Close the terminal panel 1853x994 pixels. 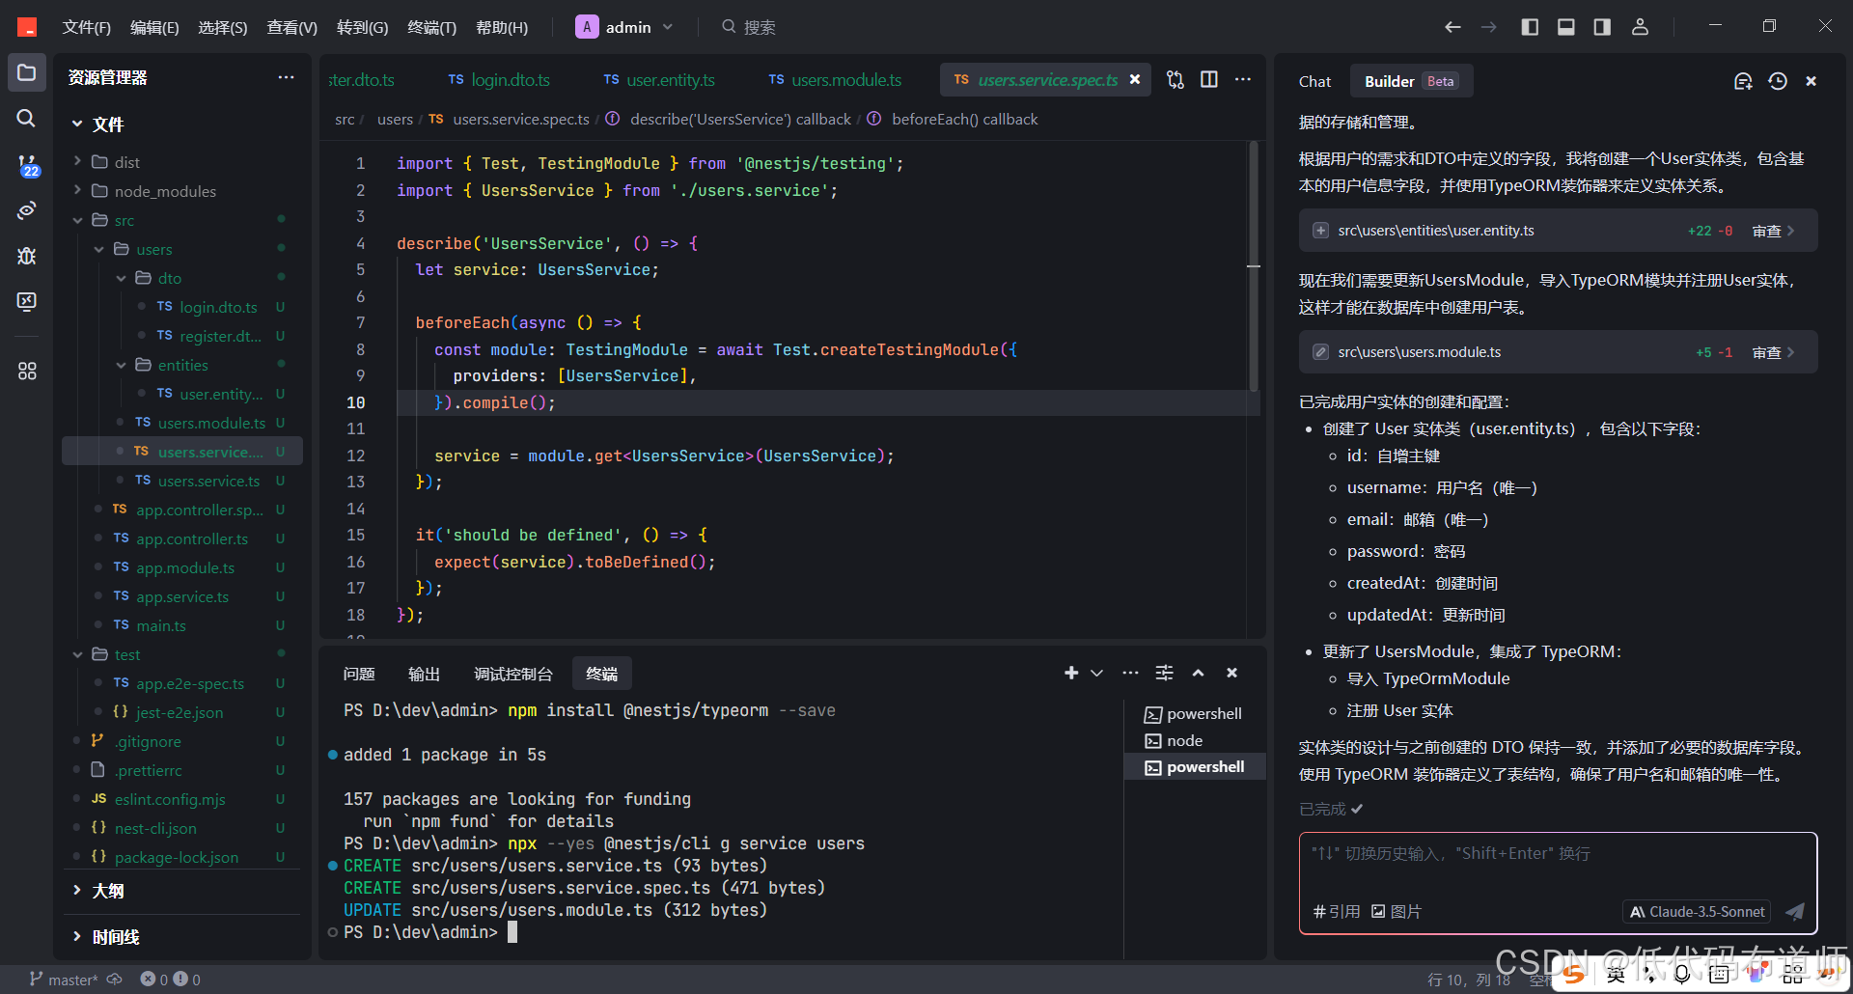pyautogui.click(x=1231, y=673)
